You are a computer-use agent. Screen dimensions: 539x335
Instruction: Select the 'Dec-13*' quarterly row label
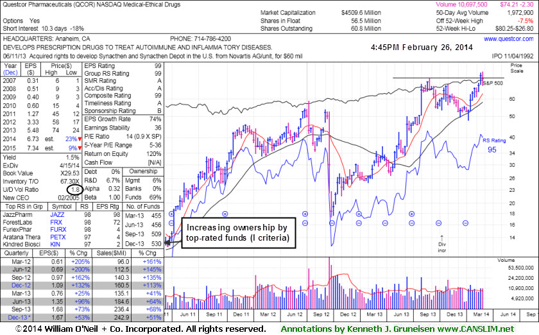(21, 317)
